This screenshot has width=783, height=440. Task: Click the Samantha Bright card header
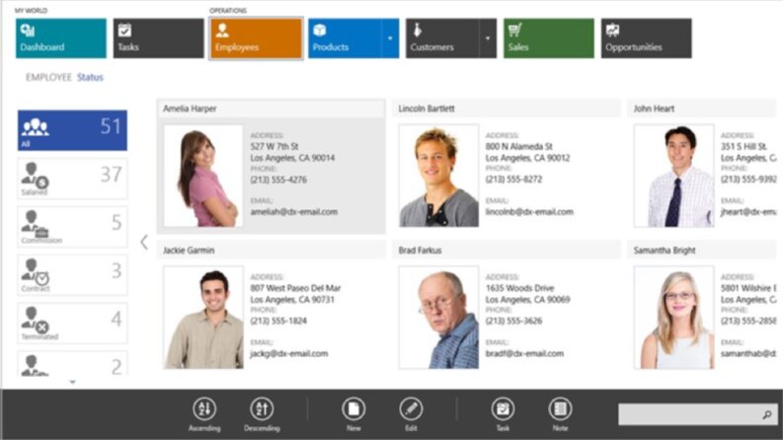click(702, 251)
